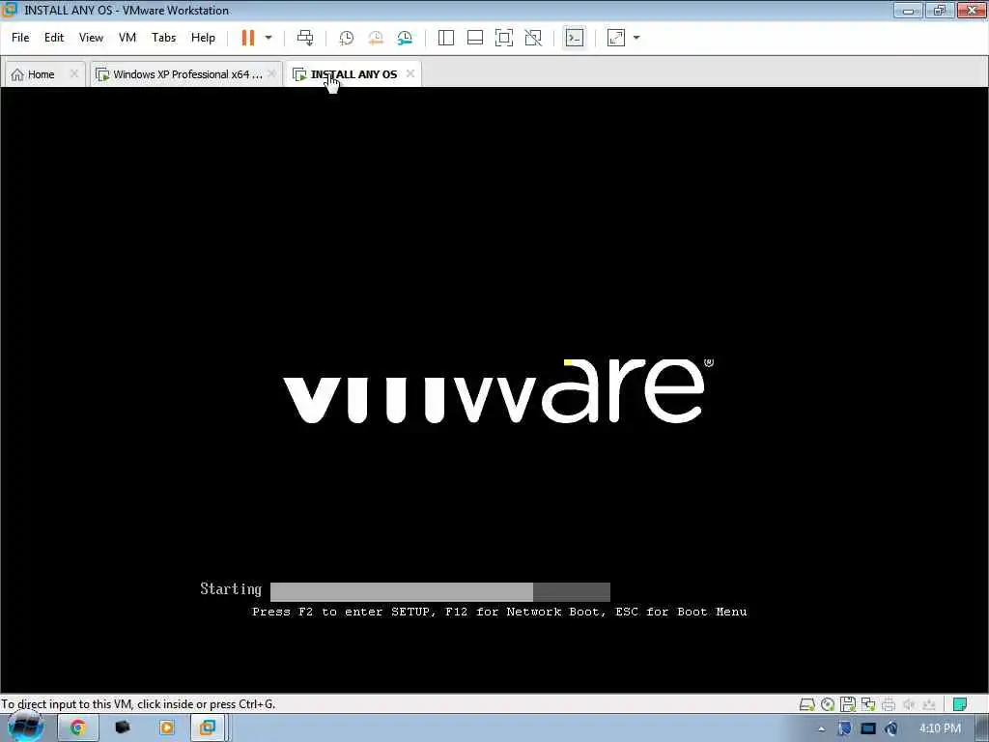The height and width of the screenshot is (742, 989).
Task: Enter full screen mode
Action: [504, 38]
